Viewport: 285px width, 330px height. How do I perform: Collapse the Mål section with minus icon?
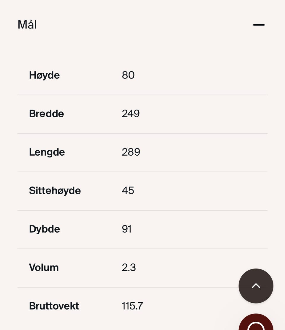(x=259, y=25)
